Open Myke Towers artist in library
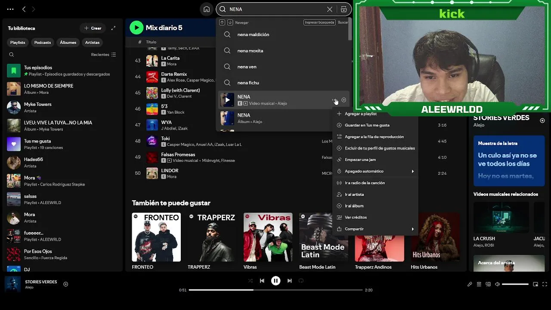Viewport: 551px width, 310px height. coord(62,107)
